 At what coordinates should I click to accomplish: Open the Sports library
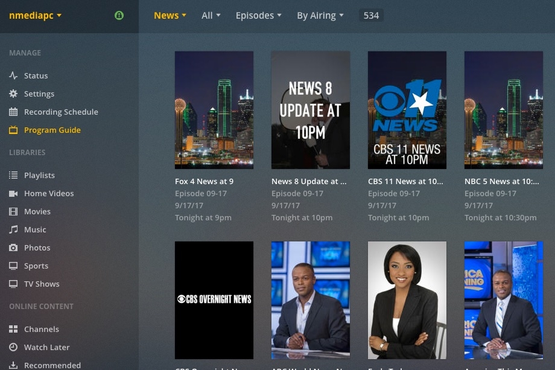(x=36, y=266)
